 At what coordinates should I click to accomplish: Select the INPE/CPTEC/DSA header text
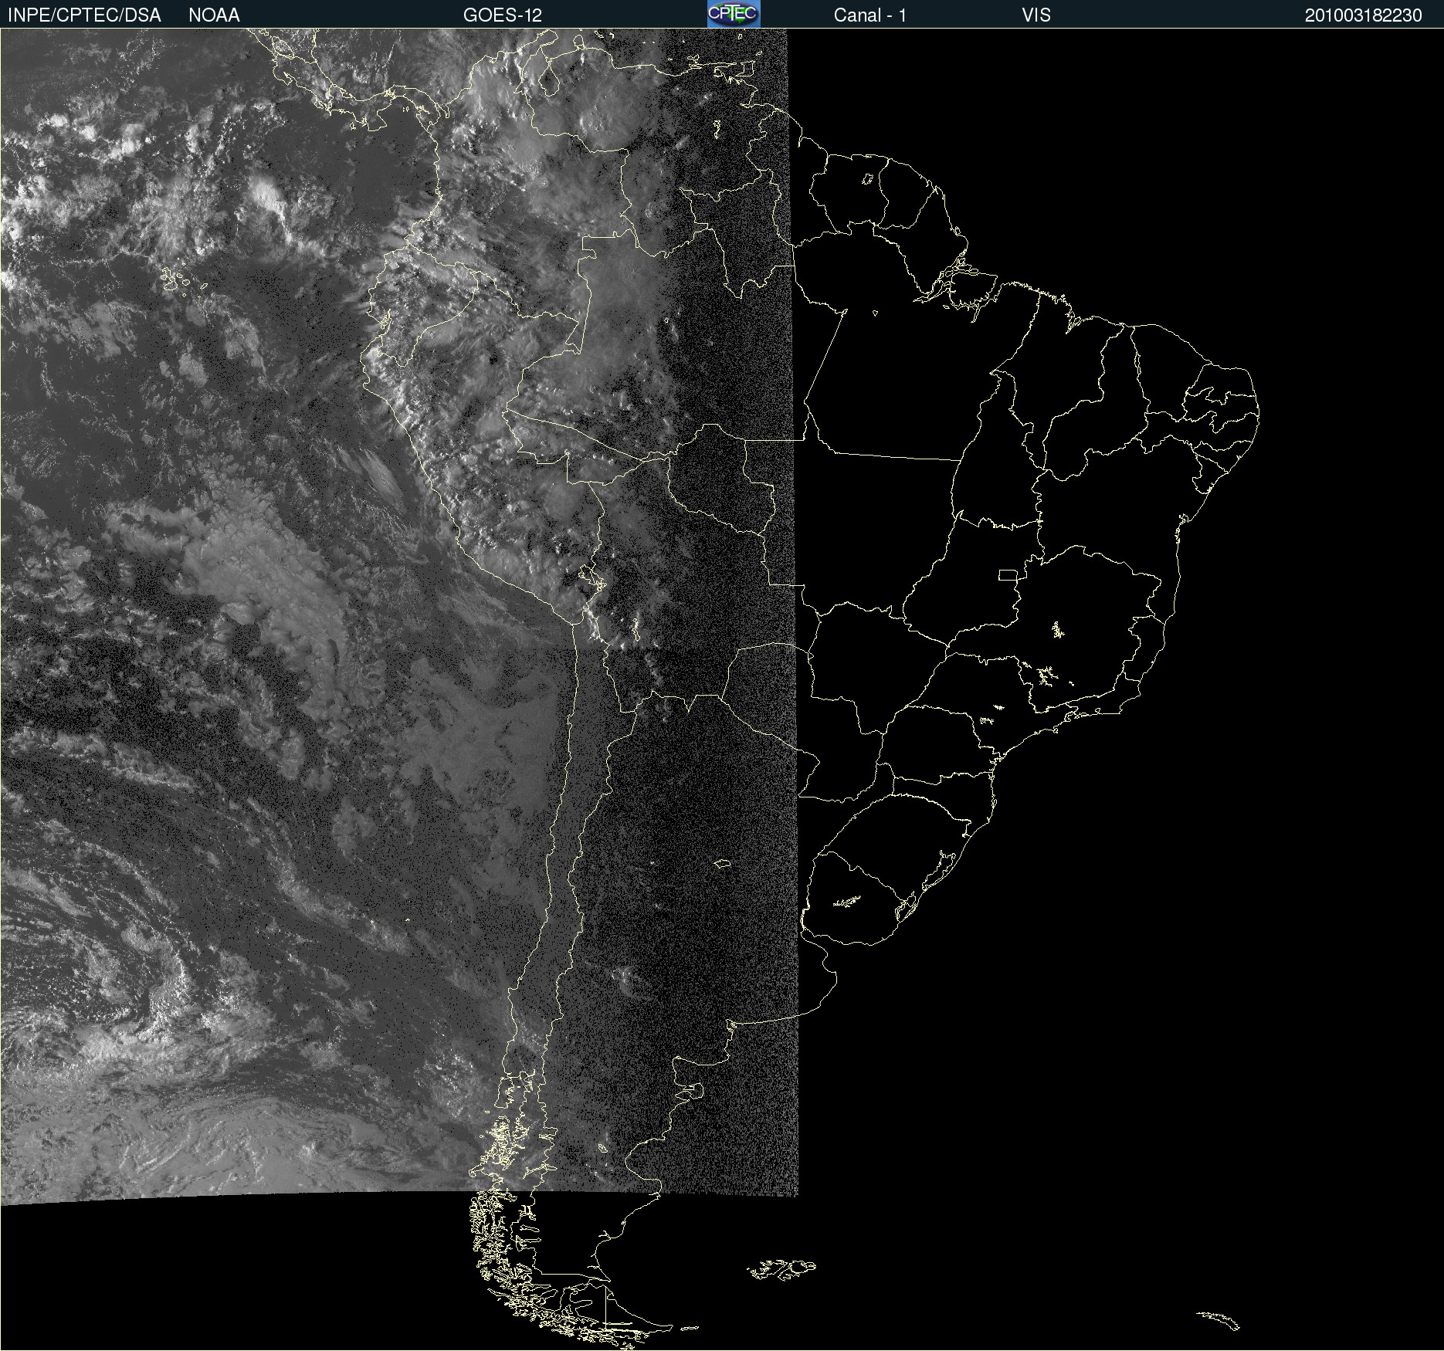coord(84,15)
